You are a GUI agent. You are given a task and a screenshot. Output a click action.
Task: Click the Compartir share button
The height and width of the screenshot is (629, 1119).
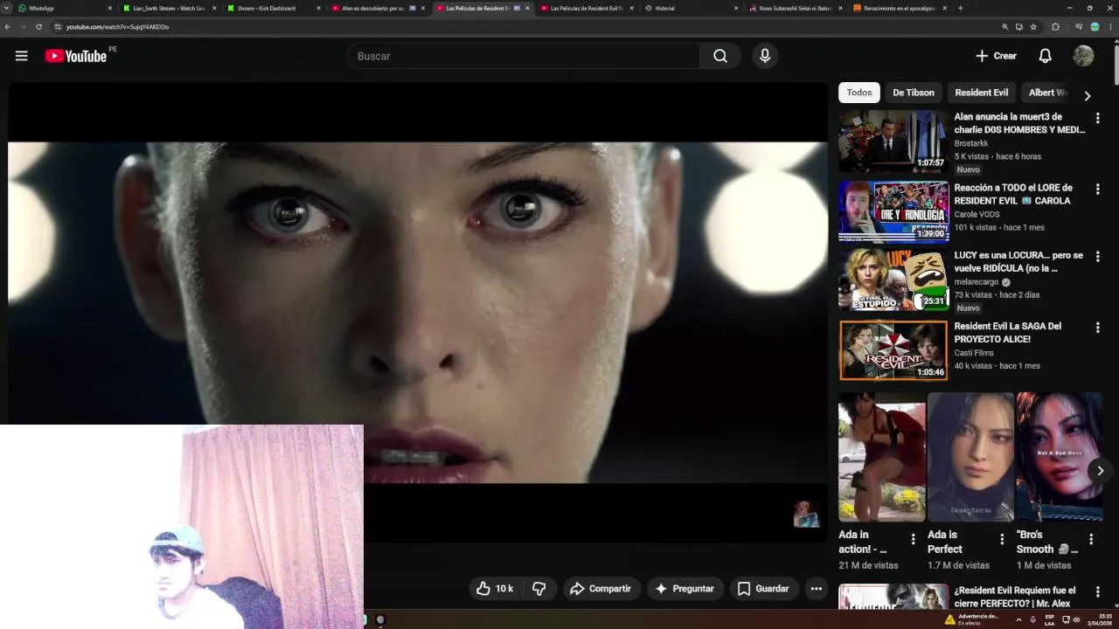click(x=601, y=589)
